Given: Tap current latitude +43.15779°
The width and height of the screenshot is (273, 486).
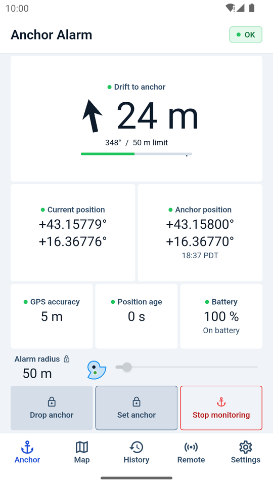Looking at the screenshot, I should [x=73, y=224].
